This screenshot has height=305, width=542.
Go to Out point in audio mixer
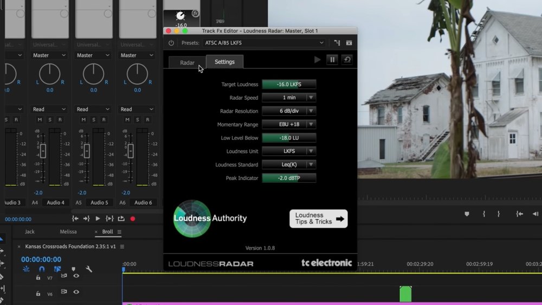click(x=86, y=219)
